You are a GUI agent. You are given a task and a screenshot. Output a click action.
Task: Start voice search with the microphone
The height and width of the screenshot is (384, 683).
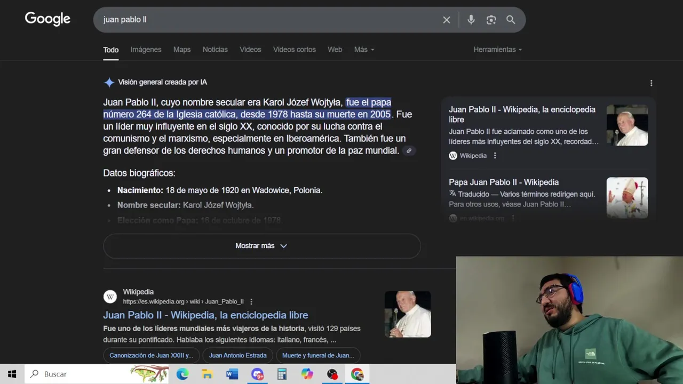pyautogui.click(x=471, y=20)
